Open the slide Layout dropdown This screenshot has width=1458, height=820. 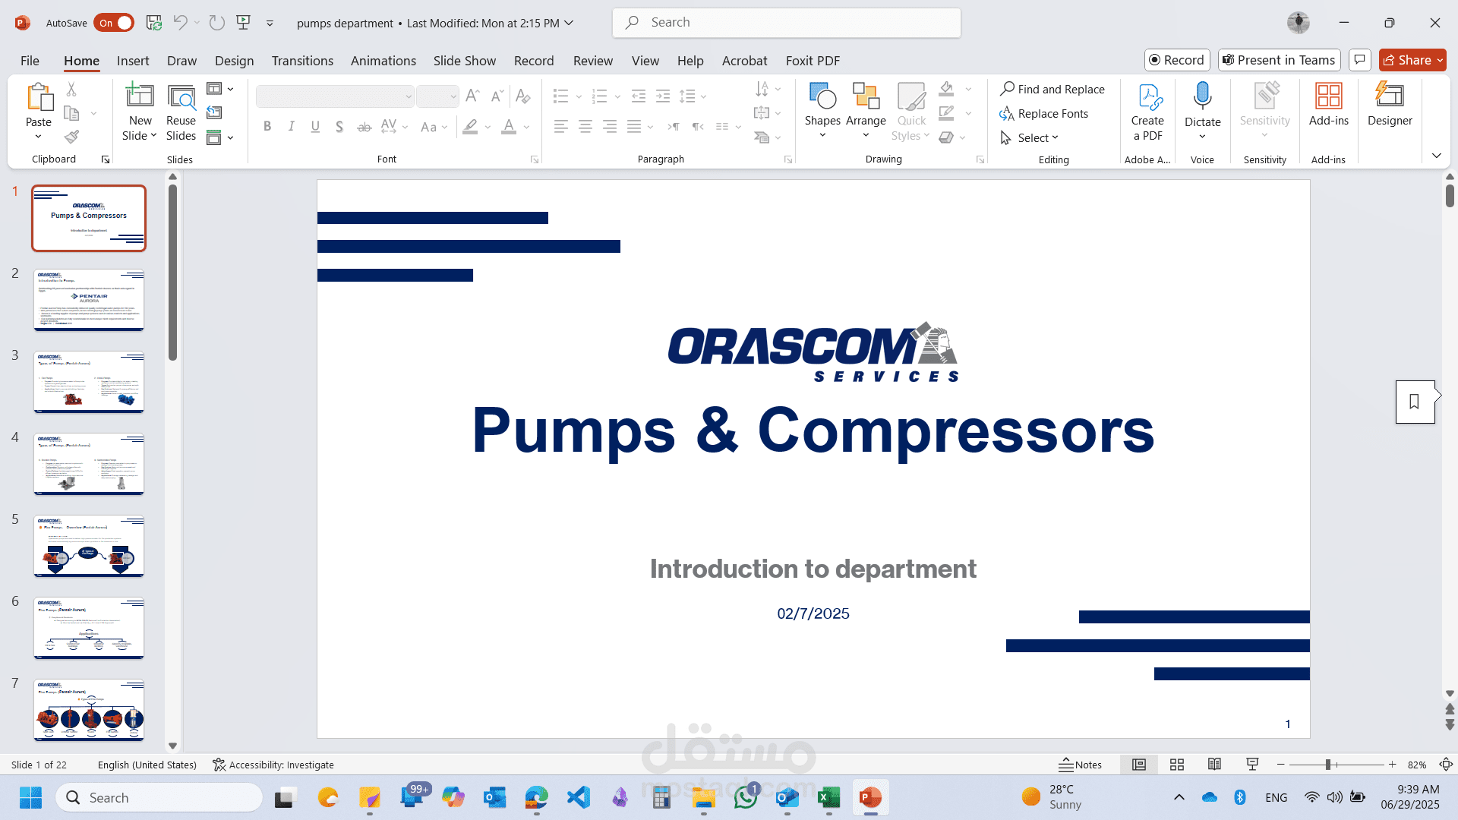(220, 89)
